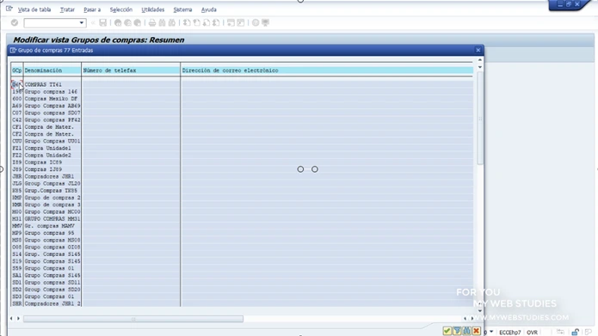
Task: Open the filter funnel icon in dialog
Action: 457,331
